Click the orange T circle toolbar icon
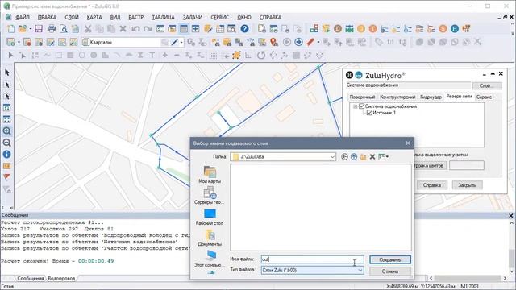Screen dimensions: 516x290 coord(372,29)
